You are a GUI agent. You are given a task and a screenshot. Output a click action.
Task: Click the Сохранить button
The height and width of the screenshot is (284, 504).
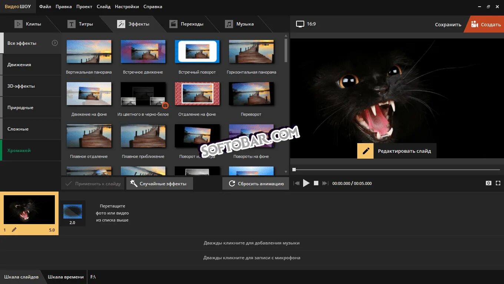coord(448,24)
